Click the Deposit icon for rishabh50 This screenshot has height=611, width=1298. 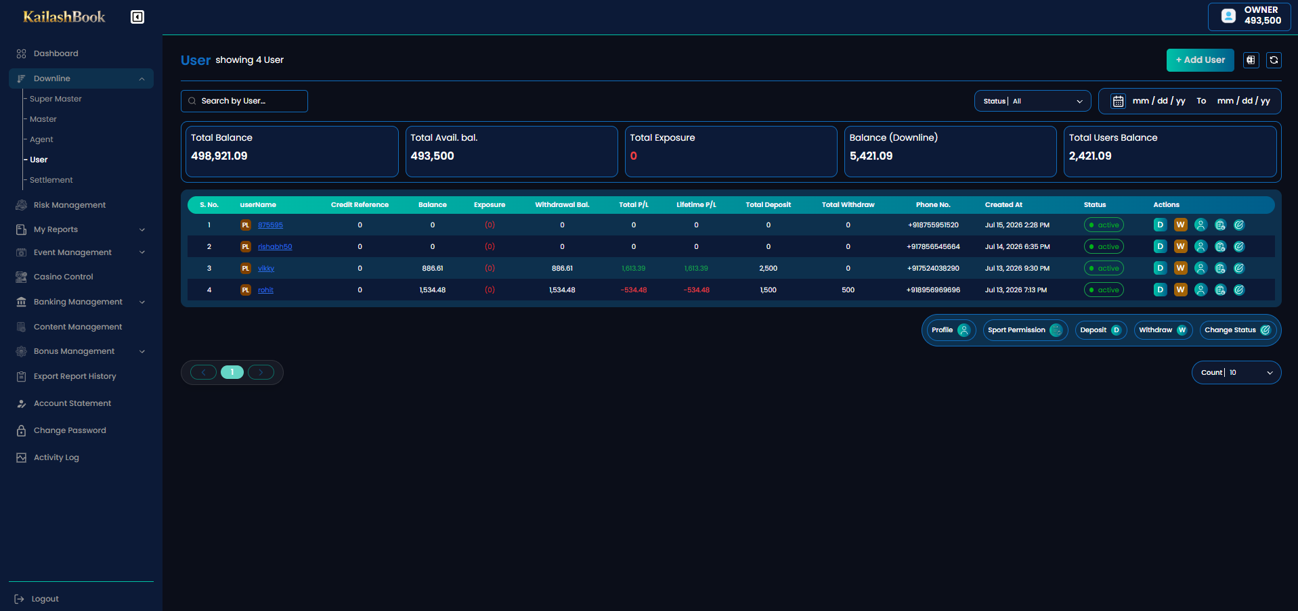click(1160, 246)
